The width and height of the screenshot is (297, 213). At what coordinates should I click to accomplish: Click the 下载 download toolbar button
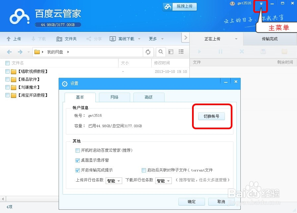click(x=39, y=39)
